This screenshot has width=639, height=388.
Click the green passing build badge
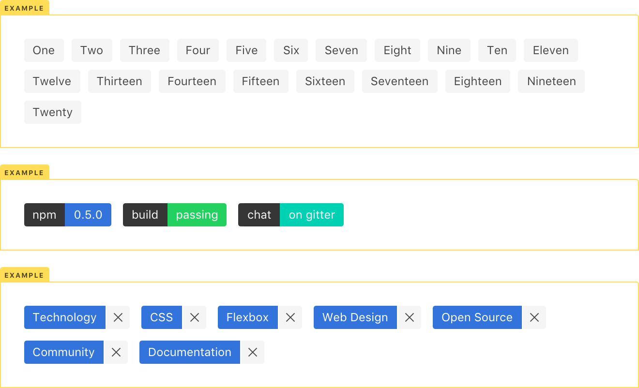(x=197, y=215)
